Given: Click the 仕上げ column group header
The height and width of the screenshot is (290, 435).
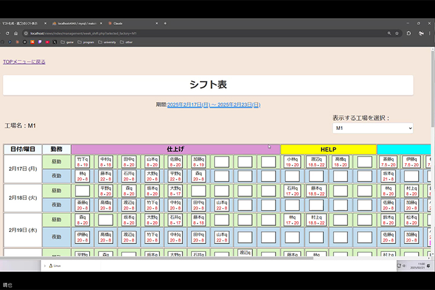Looking at the screenshot, I should [x=176, y=149].
